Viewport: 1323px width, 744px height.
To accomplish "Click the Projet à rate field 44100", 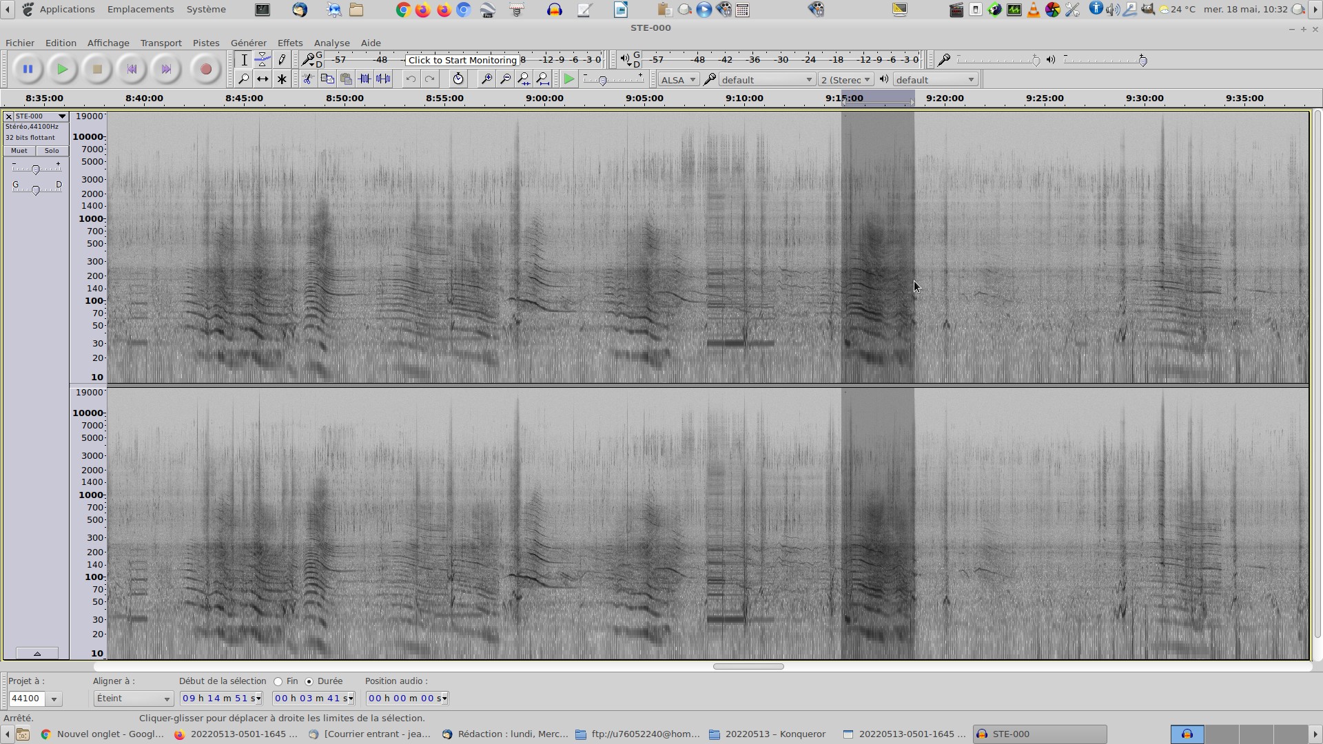I will (x=27, y=699).
